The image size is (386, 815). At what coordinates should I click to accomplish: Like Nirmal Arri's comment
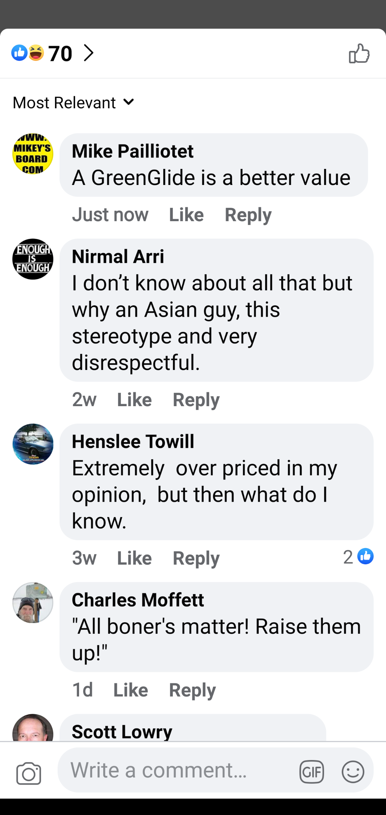point(134,400)
